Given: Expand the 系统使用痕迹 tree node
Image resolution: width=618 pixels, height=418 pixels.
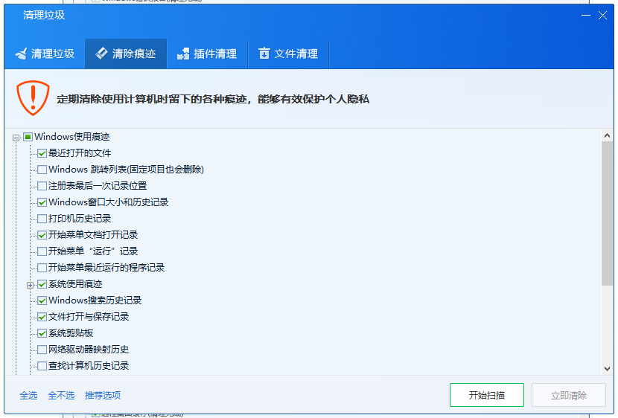Looking at the screenshot, I should point(30,285).
